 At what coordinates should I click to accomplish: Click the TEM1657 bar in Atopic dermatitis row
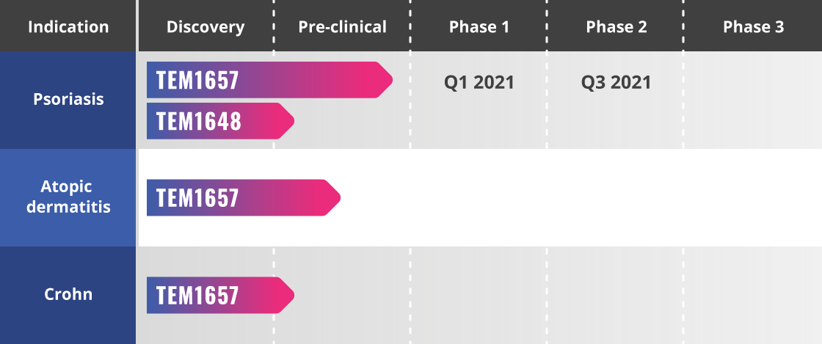point(244,198)
